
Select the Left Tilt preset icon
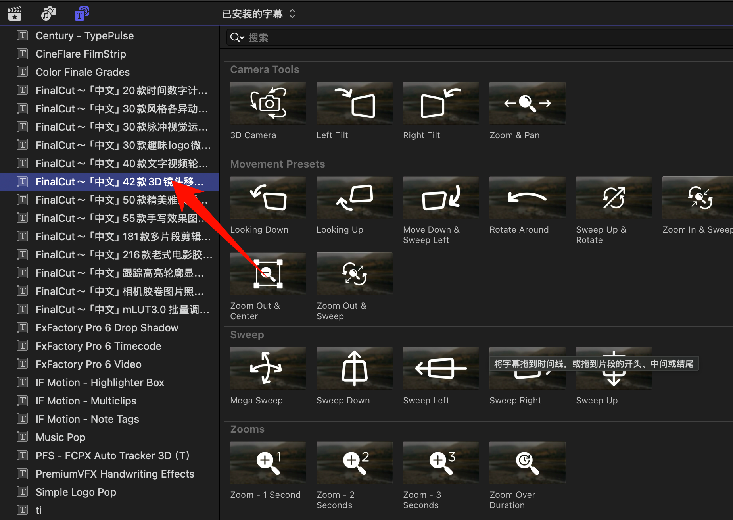(x=354, y=103)
